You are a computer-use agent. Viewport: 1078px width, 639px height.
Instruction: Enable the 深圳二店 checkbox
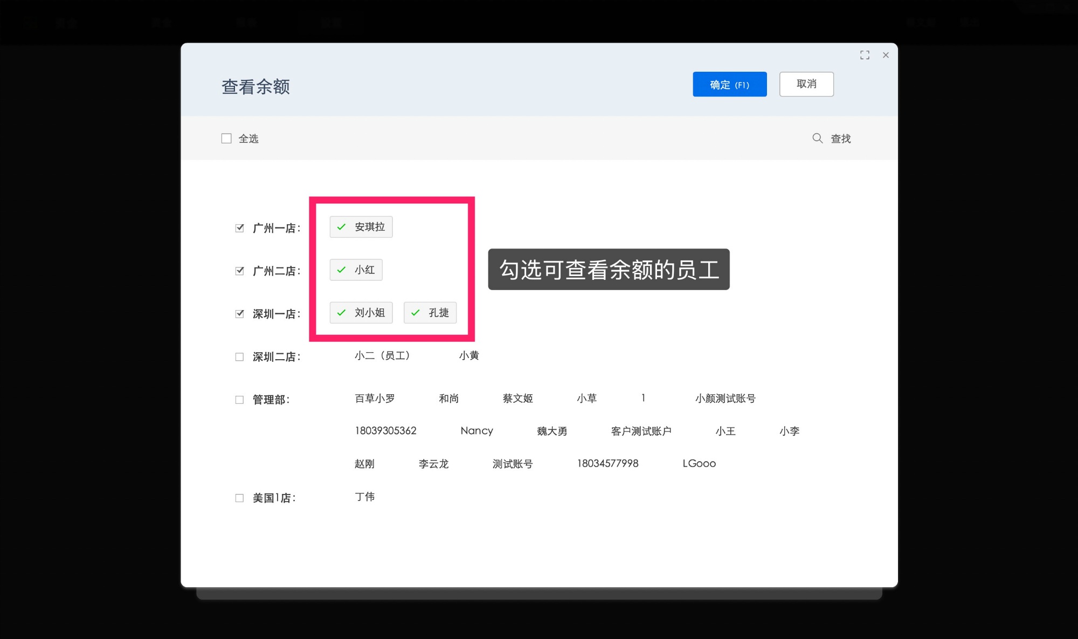click(239, 356)
